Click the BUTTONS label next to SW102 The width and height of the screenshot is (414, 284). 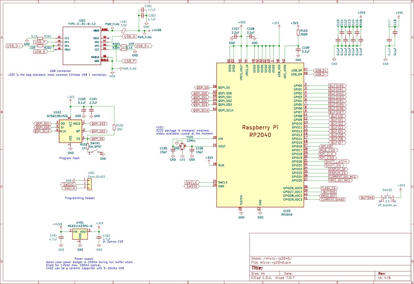[x=367, y=198]
